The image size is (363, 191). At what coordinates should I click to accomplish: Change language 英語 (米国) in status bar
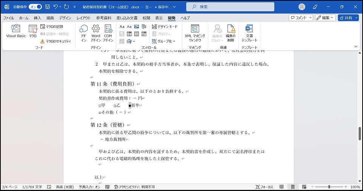pos(65,187)
